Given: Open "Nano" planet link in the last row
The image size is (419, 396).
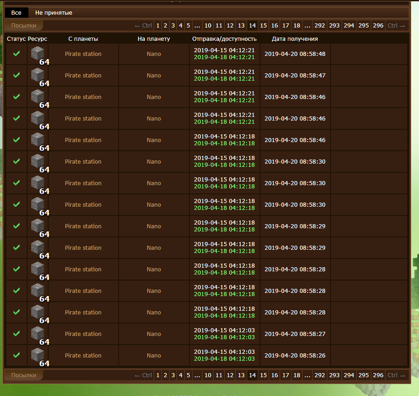Looking at the screenshot, I should tap(154, 356).
